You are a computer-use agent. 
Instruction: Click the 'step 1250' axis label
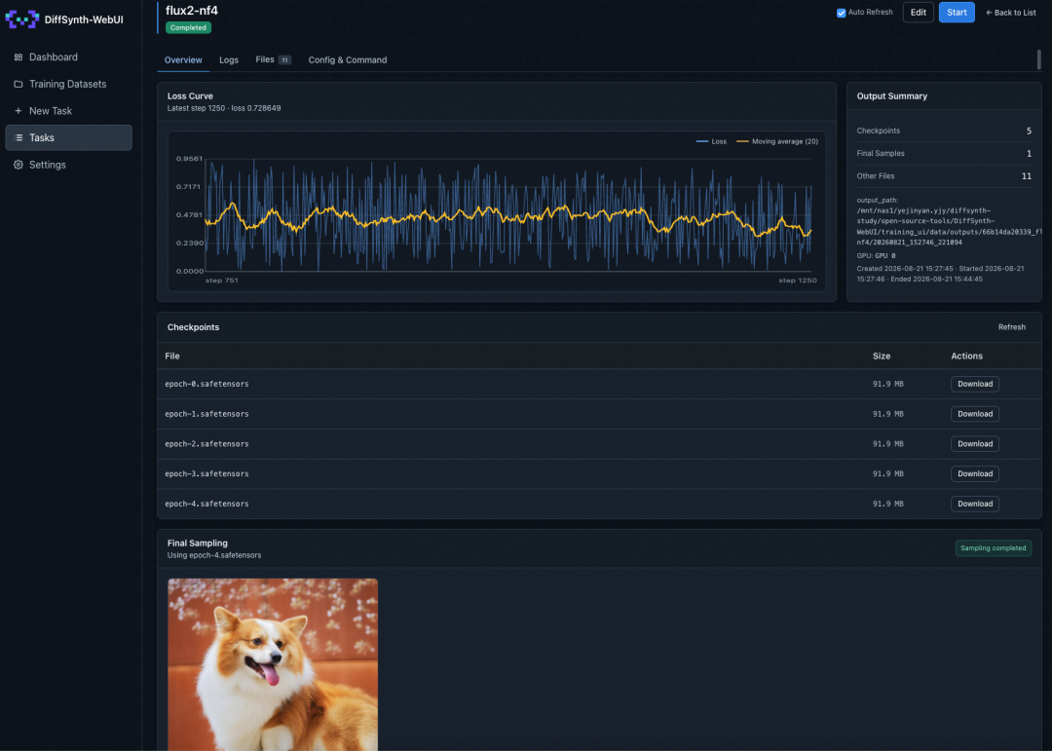[797, 281]
